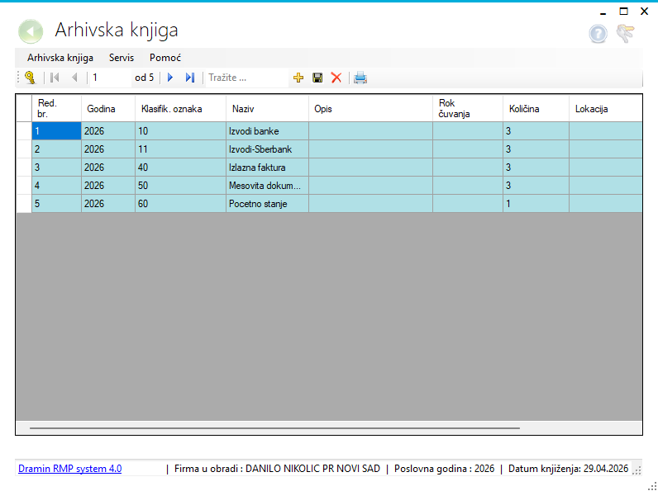Sort by Rok čuvanja column header
The image size is (658, 491).
(x=468, y=108)
